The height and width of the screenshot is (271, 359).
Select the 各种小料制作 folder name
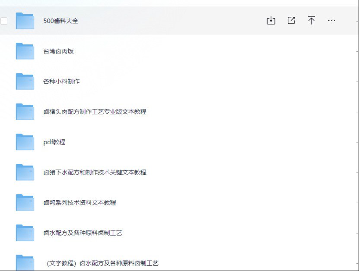(61, 82)
